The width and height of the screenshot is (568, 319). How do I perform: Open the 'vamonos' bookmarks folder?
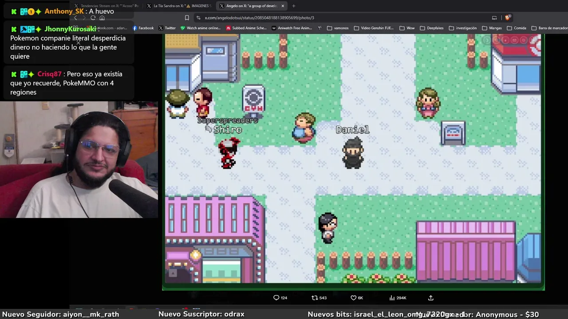point(338,28)
